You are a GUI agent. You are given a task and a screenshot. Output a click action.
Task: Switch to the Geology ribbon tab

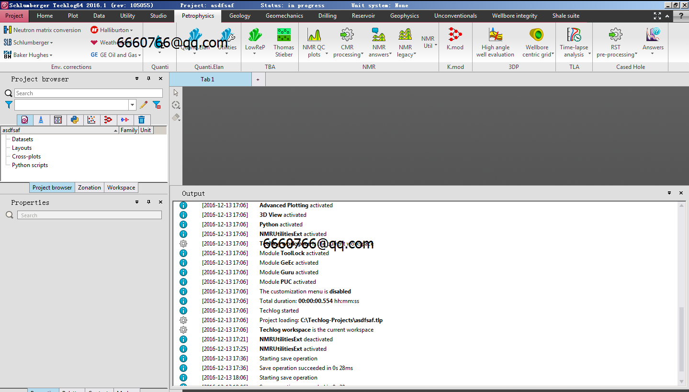click(240, 16)
